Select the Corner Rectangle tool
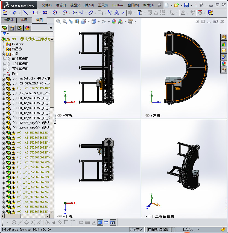Viewport: 228px width, 233px height. point(35,13)
